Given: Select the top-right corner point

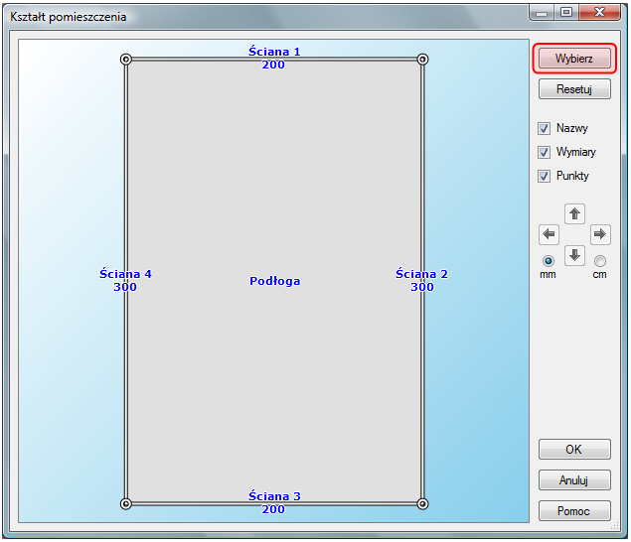Looking at the screenshot, I should click(x=422, y=60).
